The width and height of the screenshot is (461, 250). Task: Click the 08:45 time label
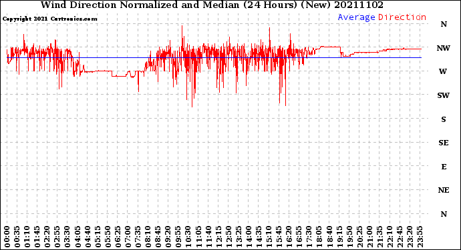158,237
